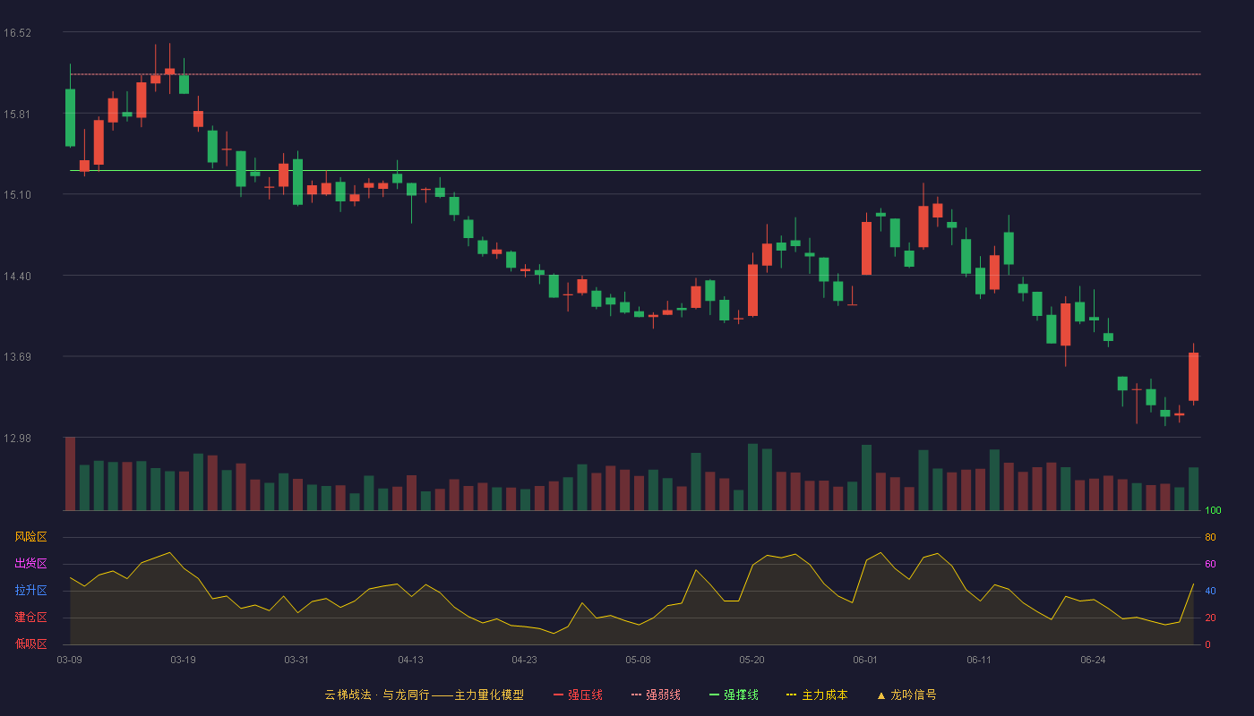Click the tallest red volume bar at chart start
The image size is (1254, 716).
[x=70, y=473]
